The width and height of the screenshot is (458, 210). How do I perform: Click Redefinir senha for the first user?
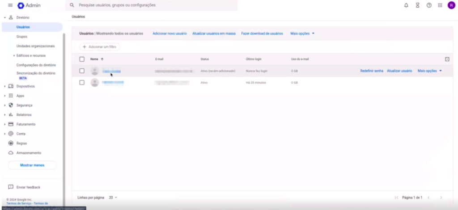371,71
